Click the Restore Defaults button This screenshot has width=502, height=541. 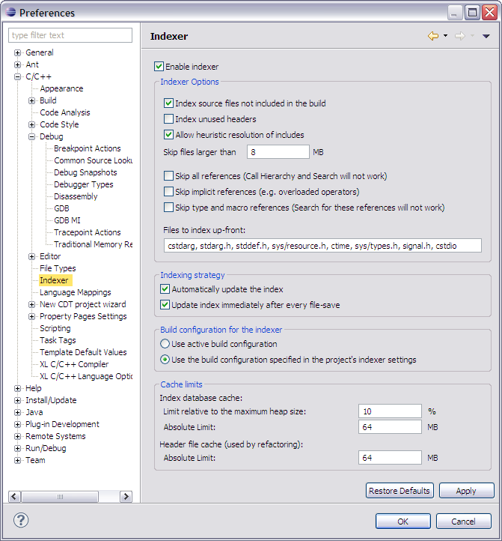click(400, 491)
